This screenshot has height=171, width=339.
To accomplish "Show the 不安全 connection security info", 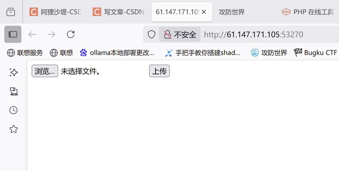I will [180, 35].
